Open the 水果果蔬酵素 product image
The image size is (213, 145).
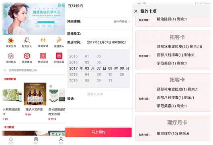coord(12,95)
